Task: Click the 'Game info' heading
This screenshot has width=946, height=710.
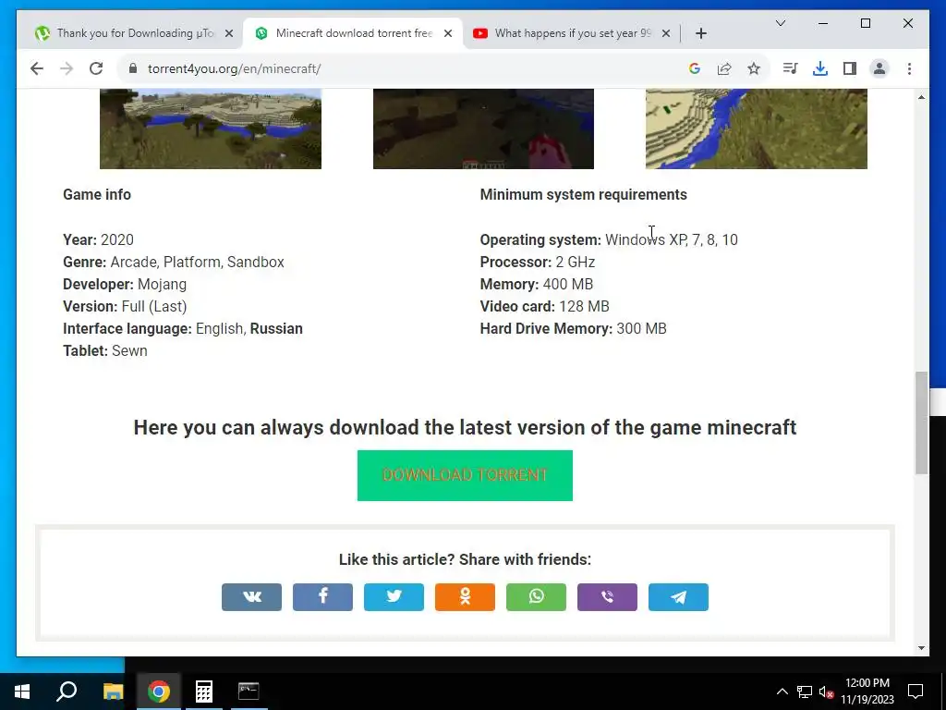Action: coord(97,194)
